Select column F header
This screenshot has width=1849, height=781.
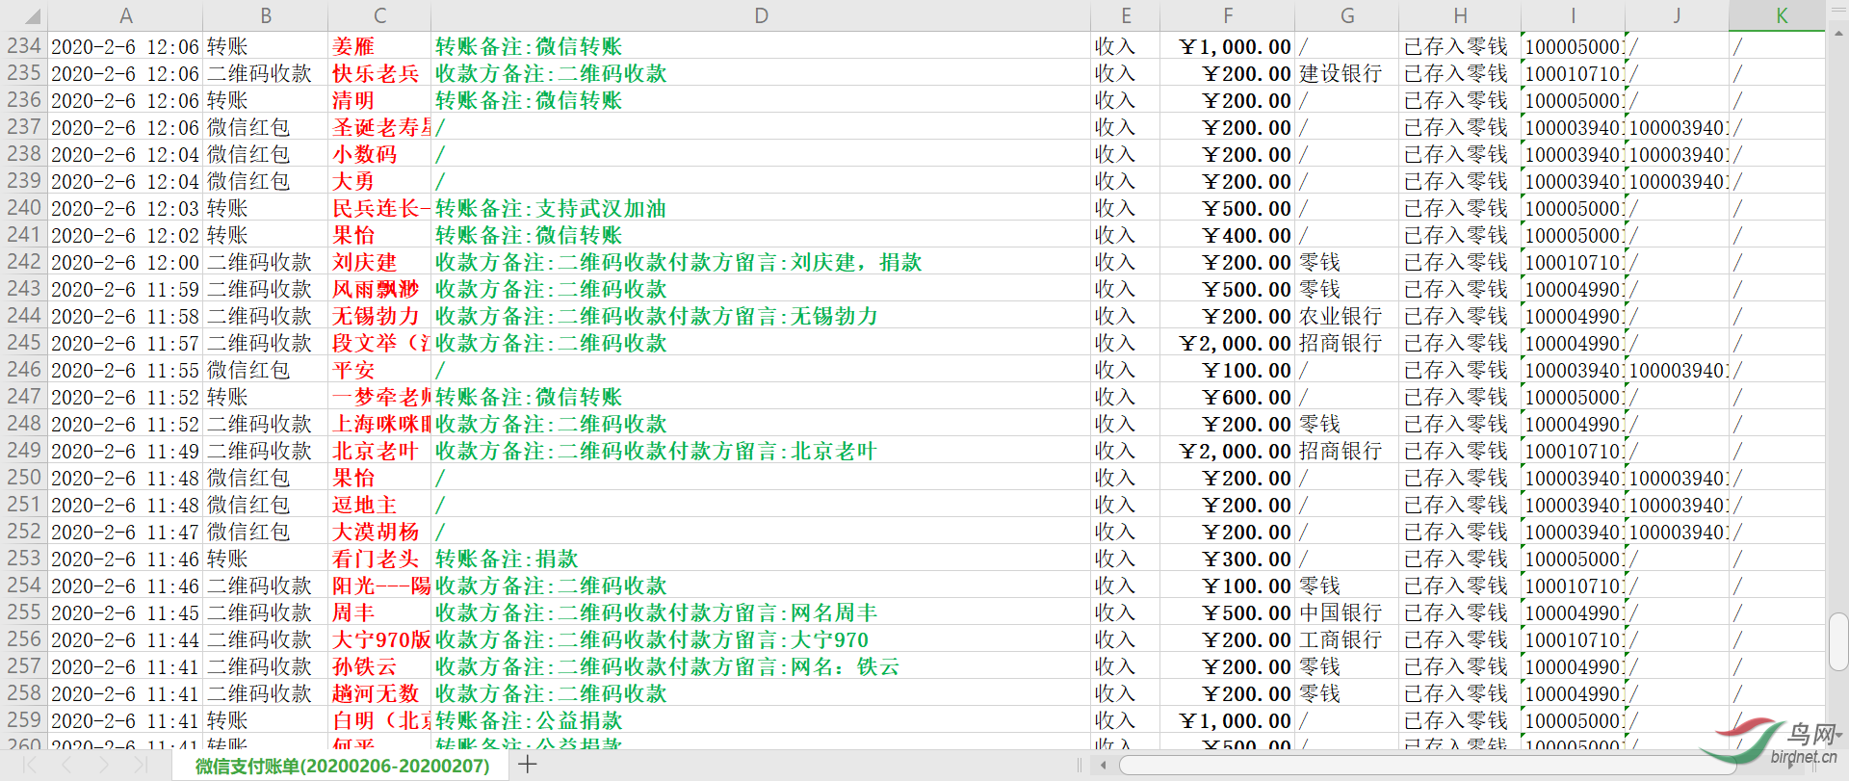pos(1227,15)
